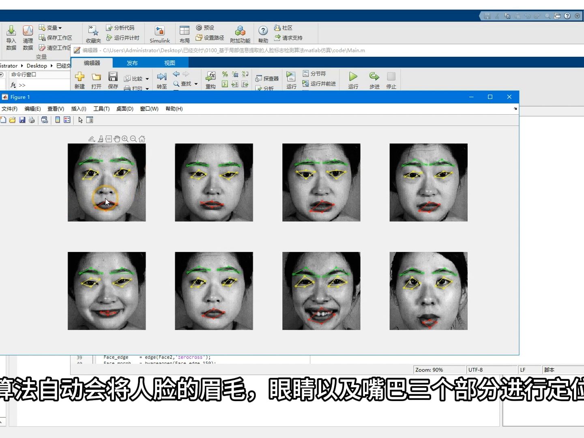Screen dimensions: 584x438
Task: Toggle the zoom-in magnifier on the figure
Action: [125, 139]
